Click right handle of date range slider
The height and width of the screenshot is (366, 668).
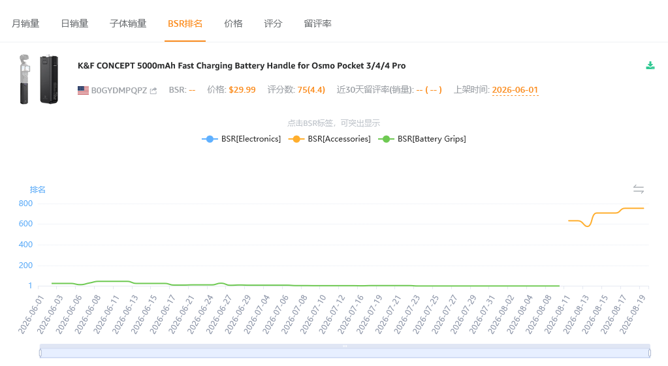point(650,353)
